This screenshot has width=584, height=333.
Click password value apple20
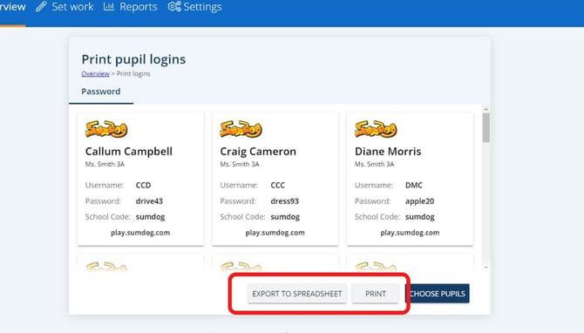pos(420,201)
